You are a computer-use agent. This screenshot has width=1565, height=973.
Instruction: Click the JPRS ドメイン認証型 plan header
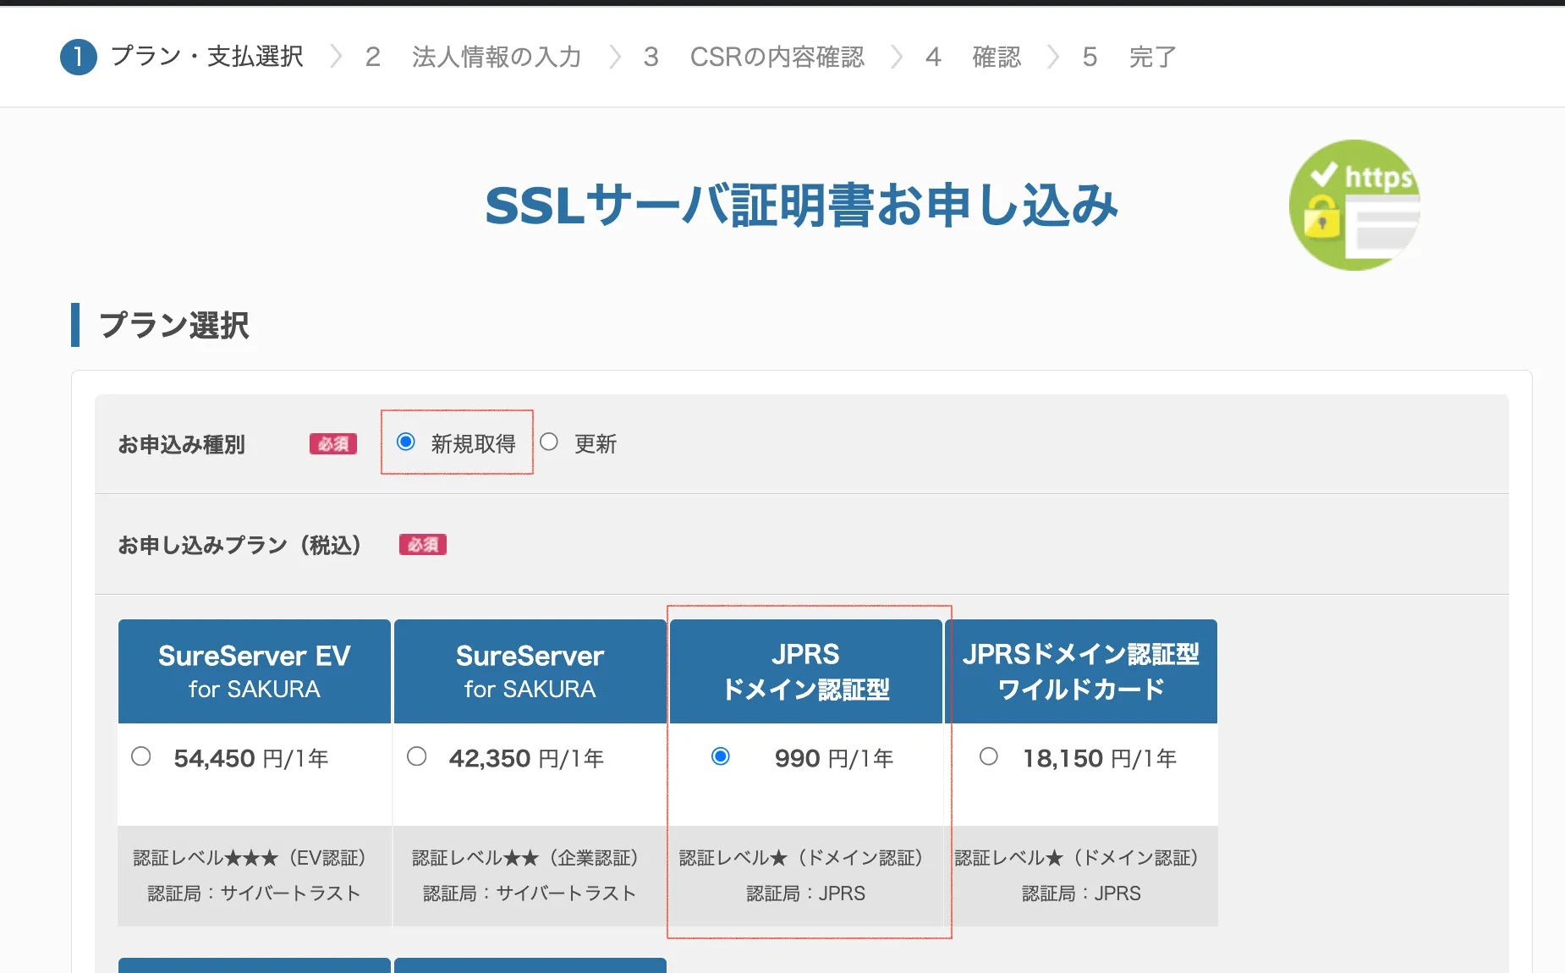point(805,671)
